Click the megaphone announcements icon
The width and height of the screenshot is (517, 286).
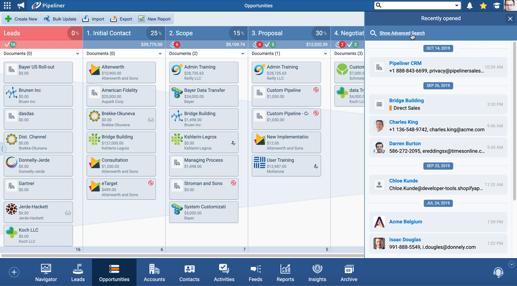[21, 6]
